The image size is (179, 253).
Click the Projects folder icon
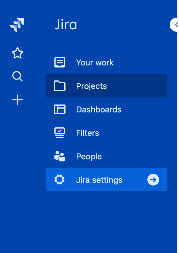(x=60, y=86)
